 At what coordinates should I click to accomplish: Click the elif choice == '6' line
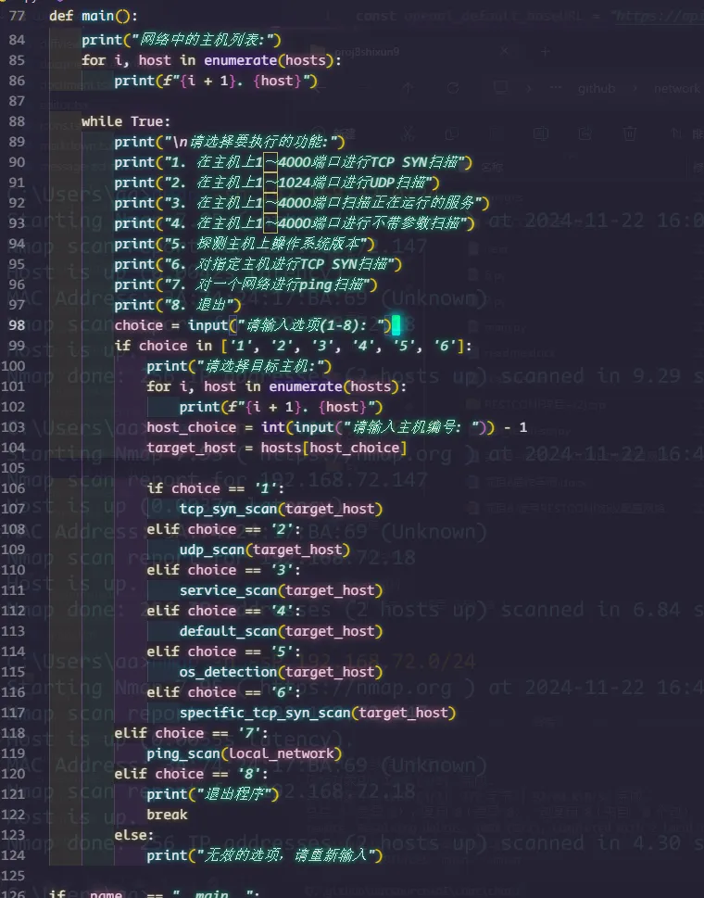coord(223,692)
